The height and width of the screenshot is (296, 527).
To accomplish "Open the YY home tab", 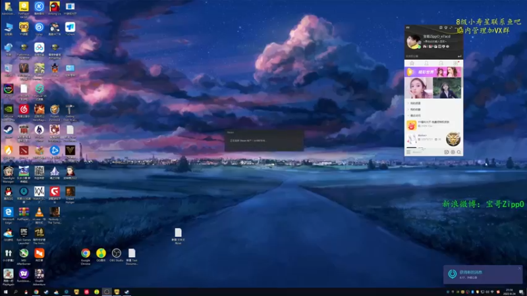I will tap(412, 63).
